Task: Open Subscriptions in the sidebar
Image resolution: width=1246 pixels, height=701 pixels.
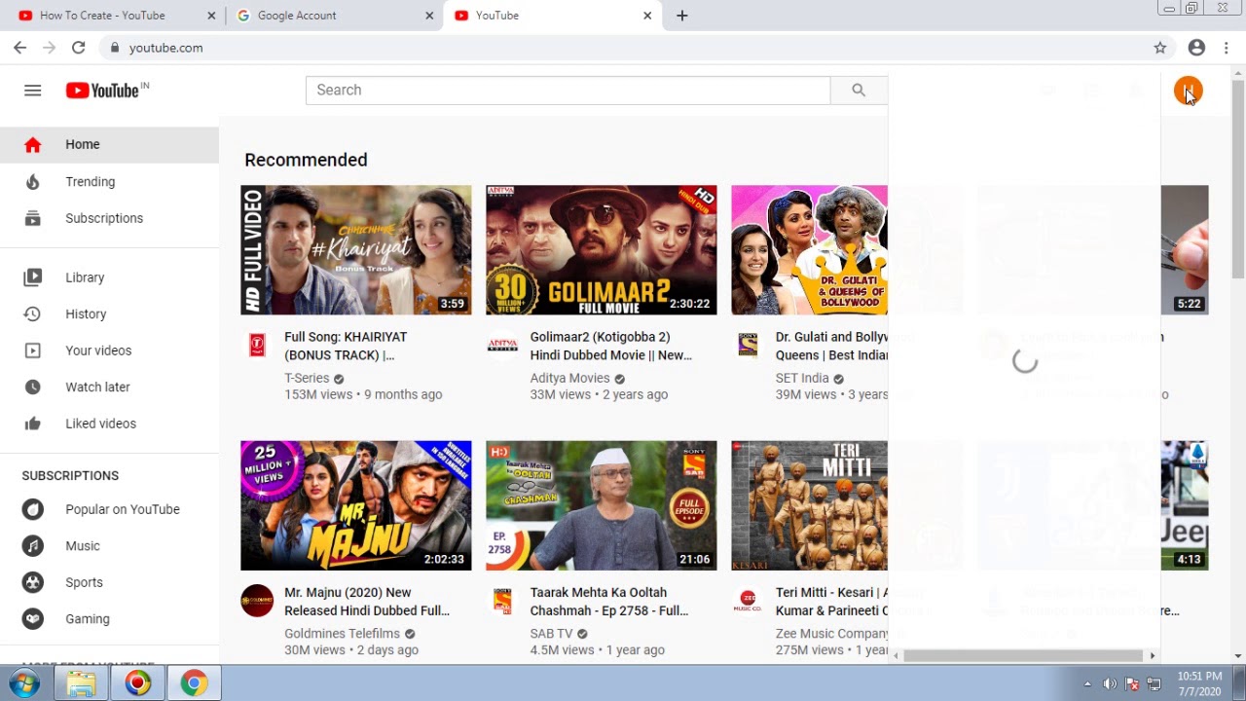Action: coord(109,218)
